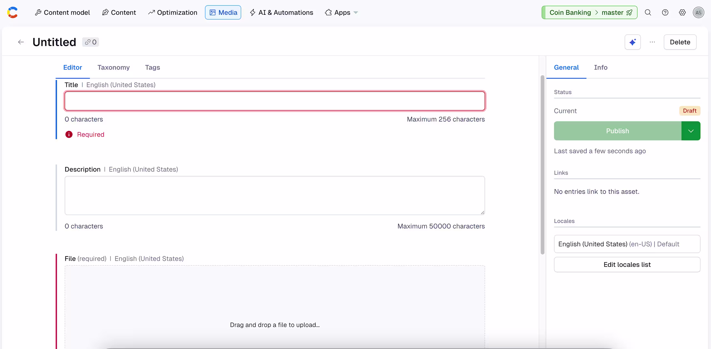
Task: Click 'No entries link to this asset.' text
Action: click(x=597, y=192)
